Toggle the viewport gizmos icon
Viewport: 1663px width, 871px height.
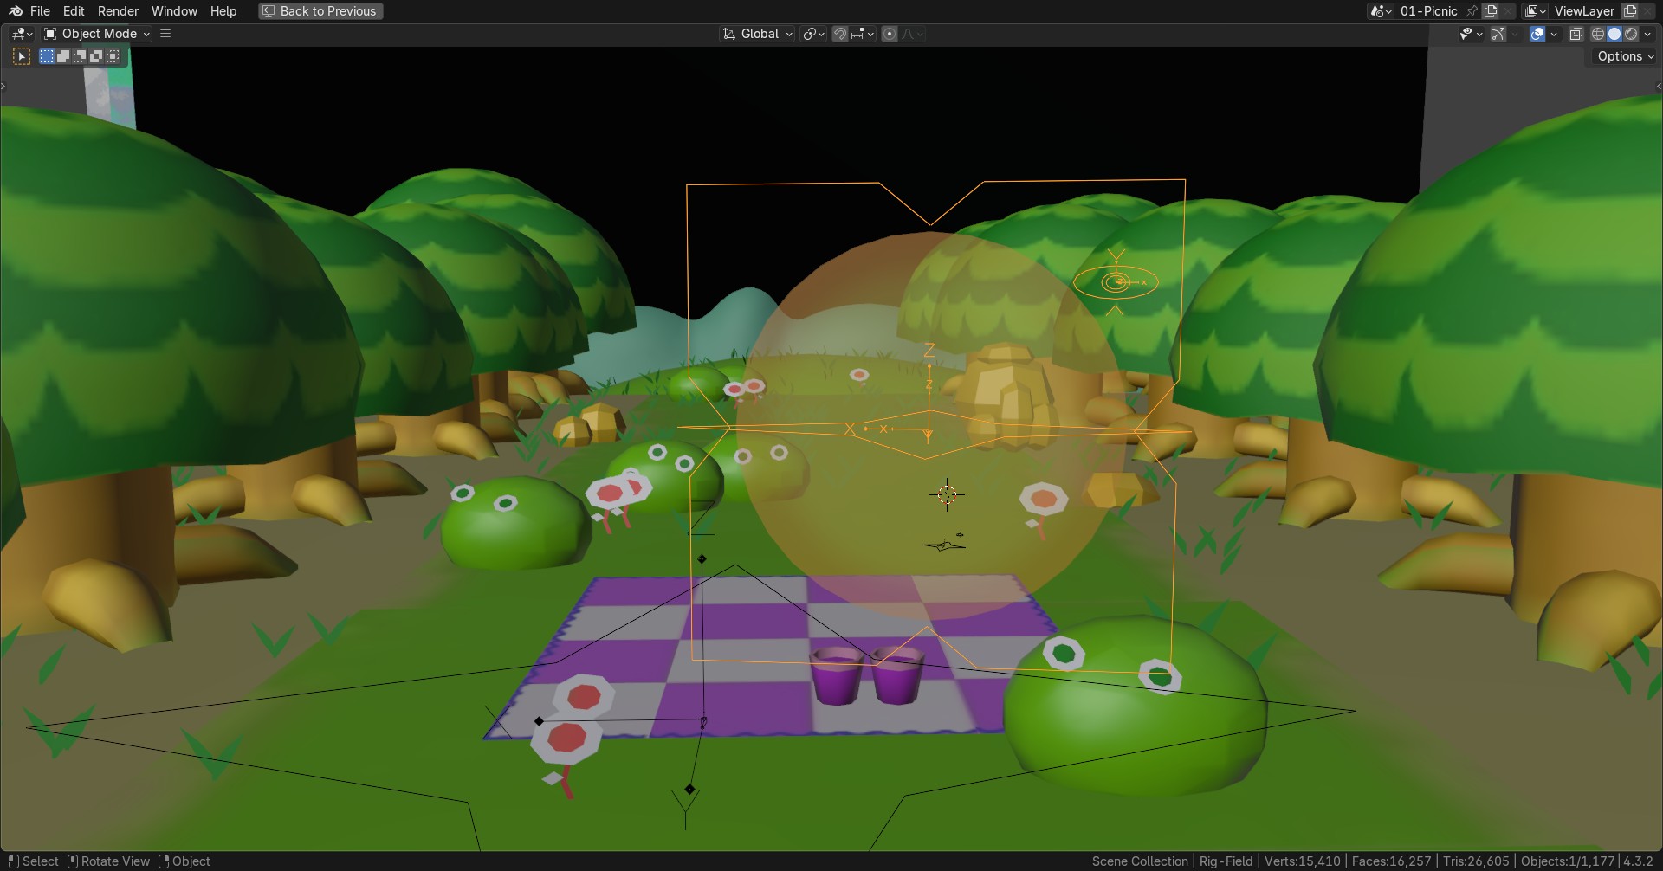click(1498, 34)
